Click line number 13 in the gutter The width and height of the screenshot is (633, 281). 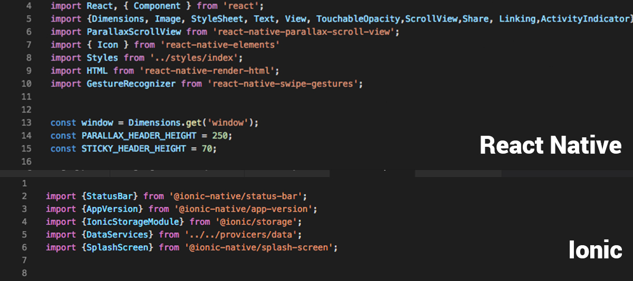pyautogui.click(x=26, y=123)
